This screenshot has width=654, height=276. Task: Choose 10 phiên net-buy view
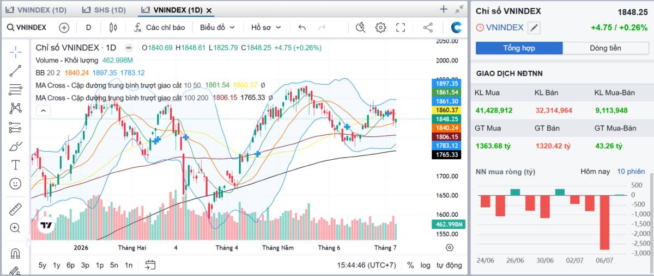(x=631, y=171)
